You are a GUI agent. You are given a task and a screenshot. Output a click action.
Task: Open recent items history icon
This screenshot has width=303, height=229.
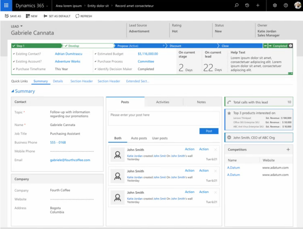[247, 5]
